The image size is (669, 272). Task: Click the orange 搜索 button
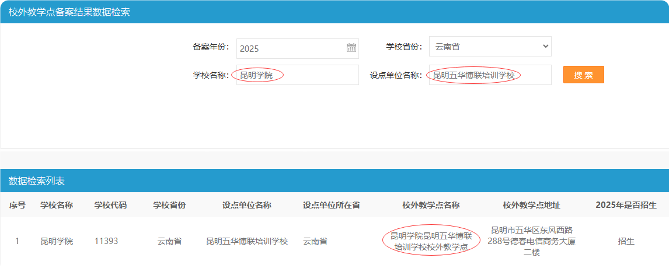point(583,75)
